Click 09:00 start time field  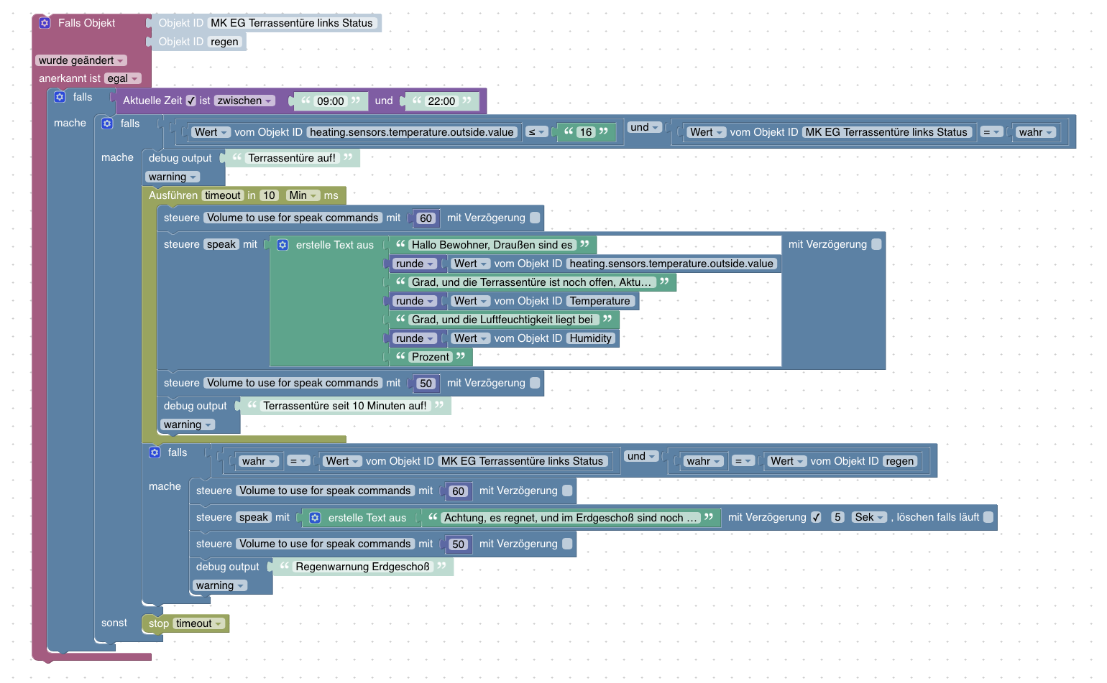pyautogui.click(x=331, y=101)
